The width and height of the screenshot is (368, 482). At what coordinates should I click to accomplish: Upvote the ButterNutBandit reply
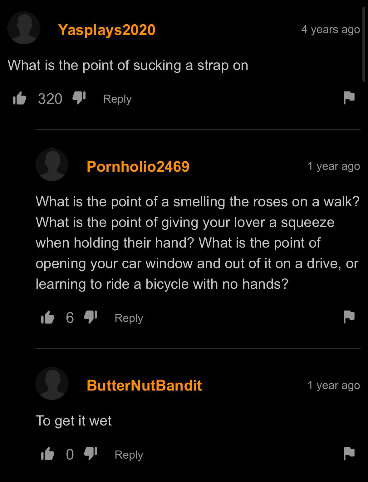pos(47,454)
